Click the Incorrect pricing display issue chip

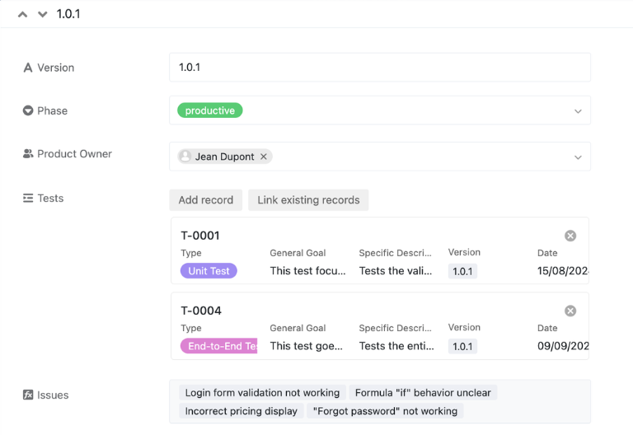click(x=241, y=411)
